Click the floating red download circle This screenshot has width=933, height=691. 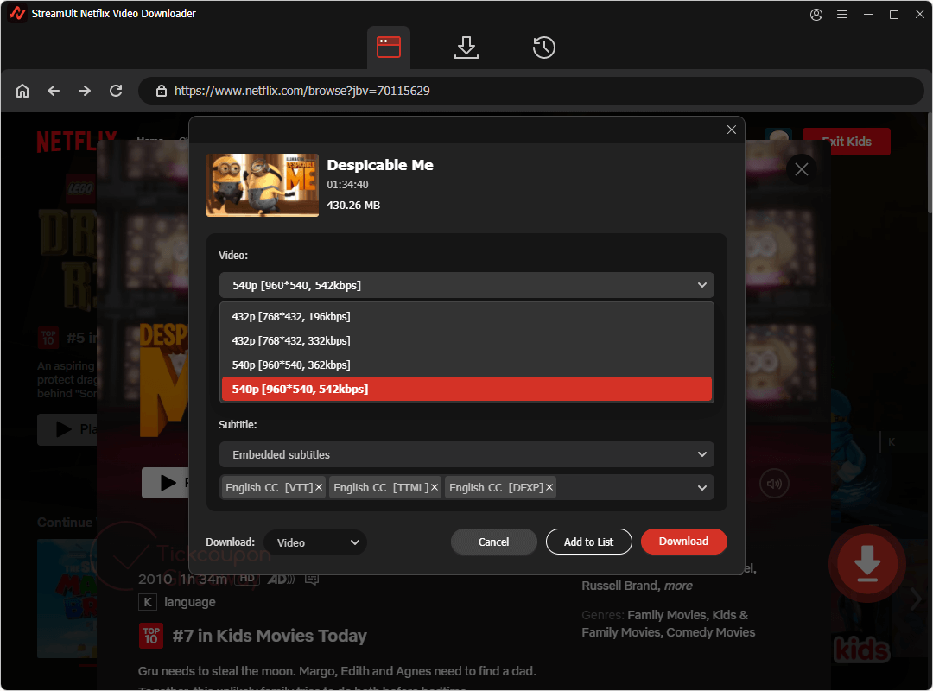[867, 563]
